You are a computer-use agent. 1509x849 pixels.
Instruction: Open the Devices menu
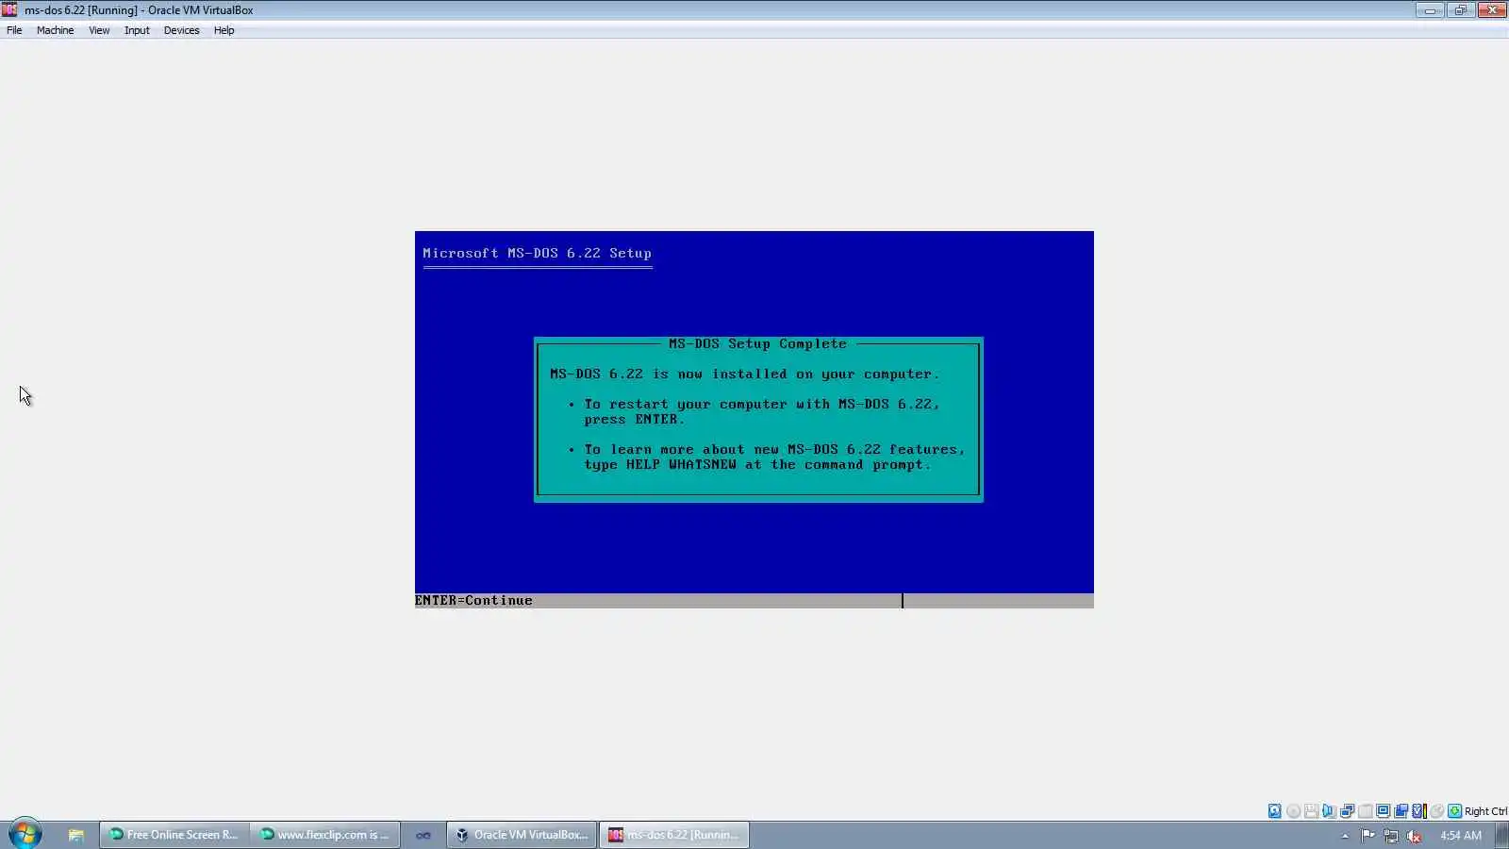[x=181, y=30]
